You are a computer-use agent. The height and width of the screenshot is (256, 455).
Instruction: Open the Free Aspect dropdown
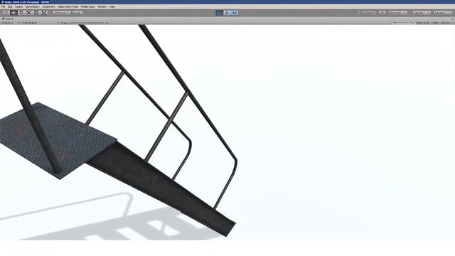click(x=30, y=23)
